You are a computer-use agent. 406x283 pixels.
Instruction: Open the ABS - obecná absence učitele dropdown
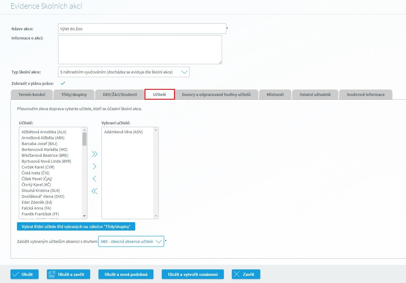pyautogui.click(x=131, y=241)
